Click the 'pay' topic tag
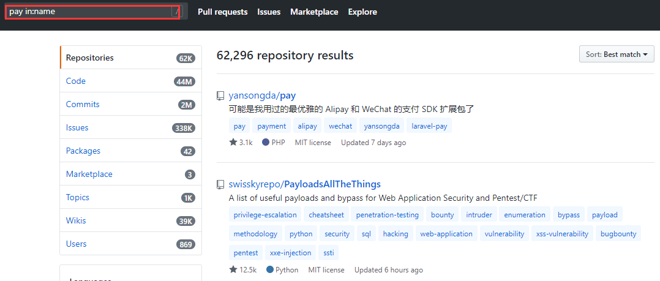Image resolution: width=660 pixels, height=281 pixels. coord(239,126)
